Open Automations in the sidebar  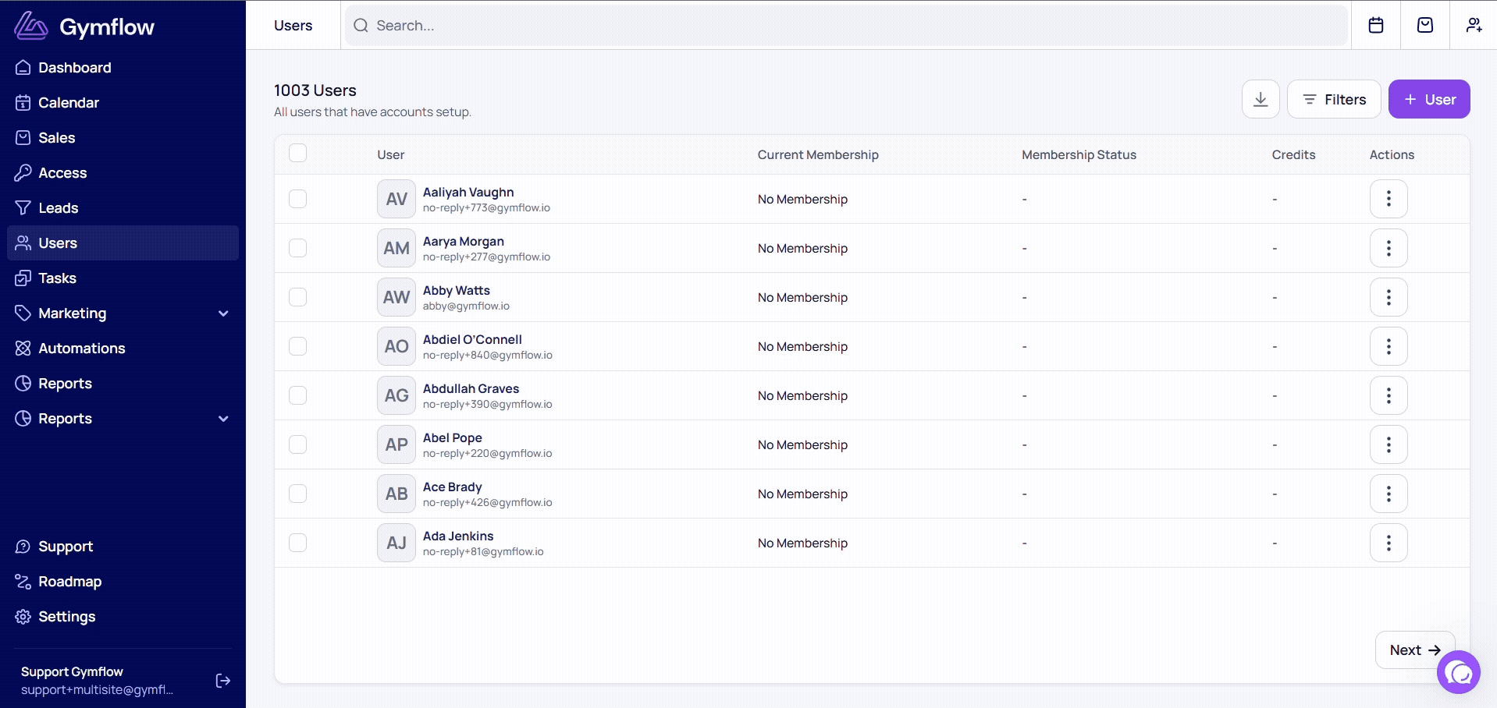tap(123, 349)
